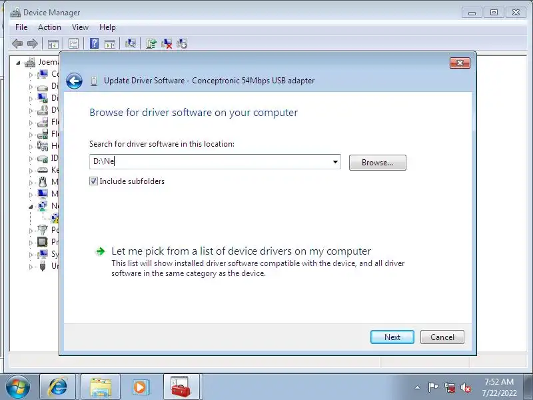
Task: Collapse the Joema root computer node
Action: coord(19,63)
